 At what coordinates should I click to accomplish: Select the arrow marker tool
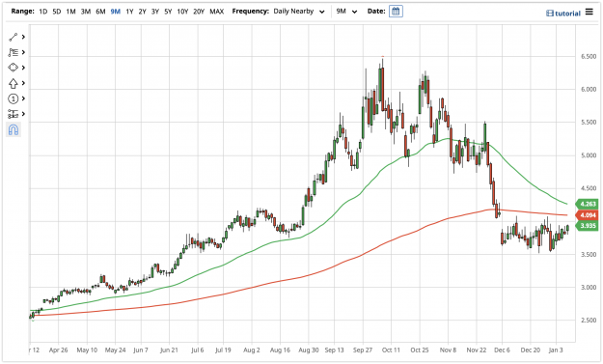pyautogui.click(x=14, y=83)
